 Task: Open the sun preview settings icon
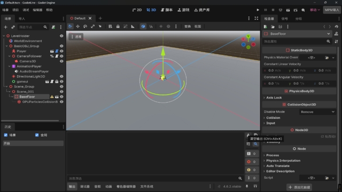pyautogui.click(x=161, y=26)
